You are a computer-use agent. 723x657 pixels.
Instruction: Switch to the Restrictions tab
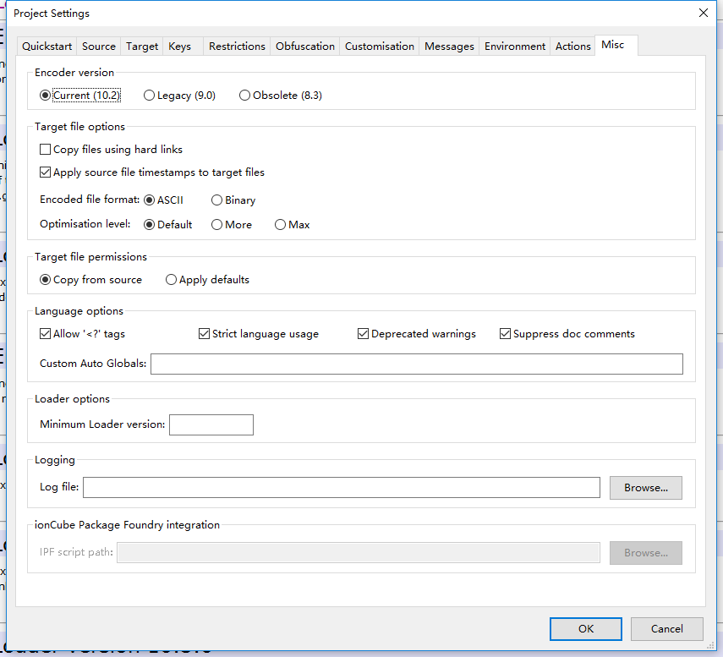(237, 47)
